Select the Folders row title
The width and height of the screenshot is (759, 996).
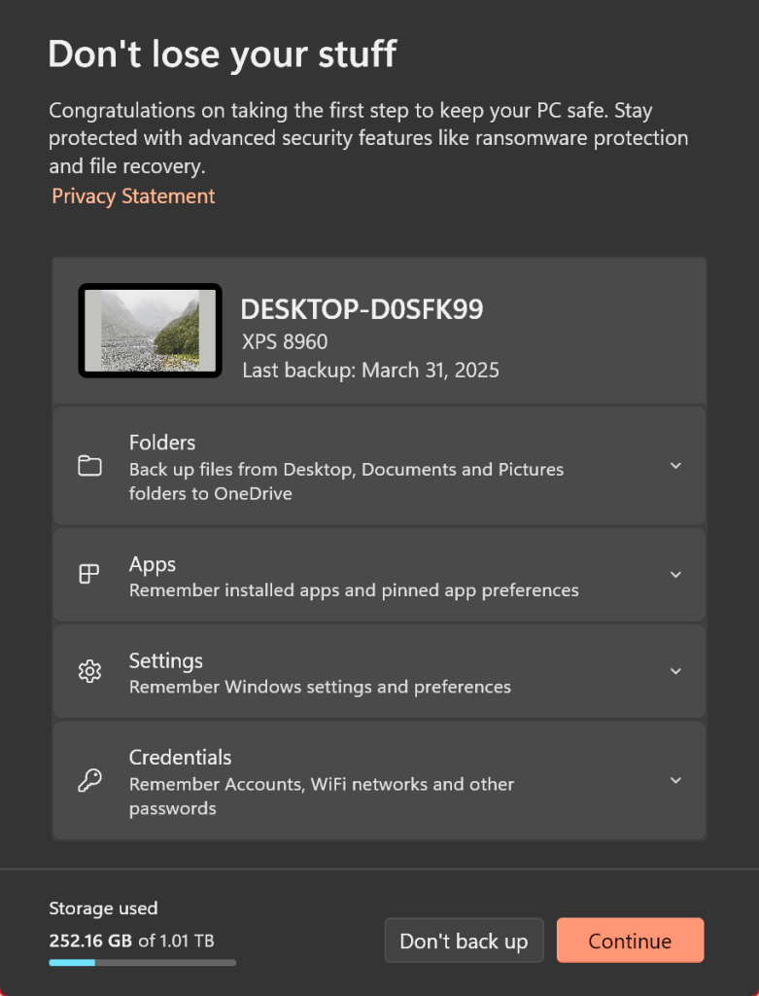point(162,443)
